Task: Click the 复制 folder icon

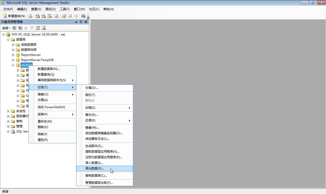Action: coord(13,121)
